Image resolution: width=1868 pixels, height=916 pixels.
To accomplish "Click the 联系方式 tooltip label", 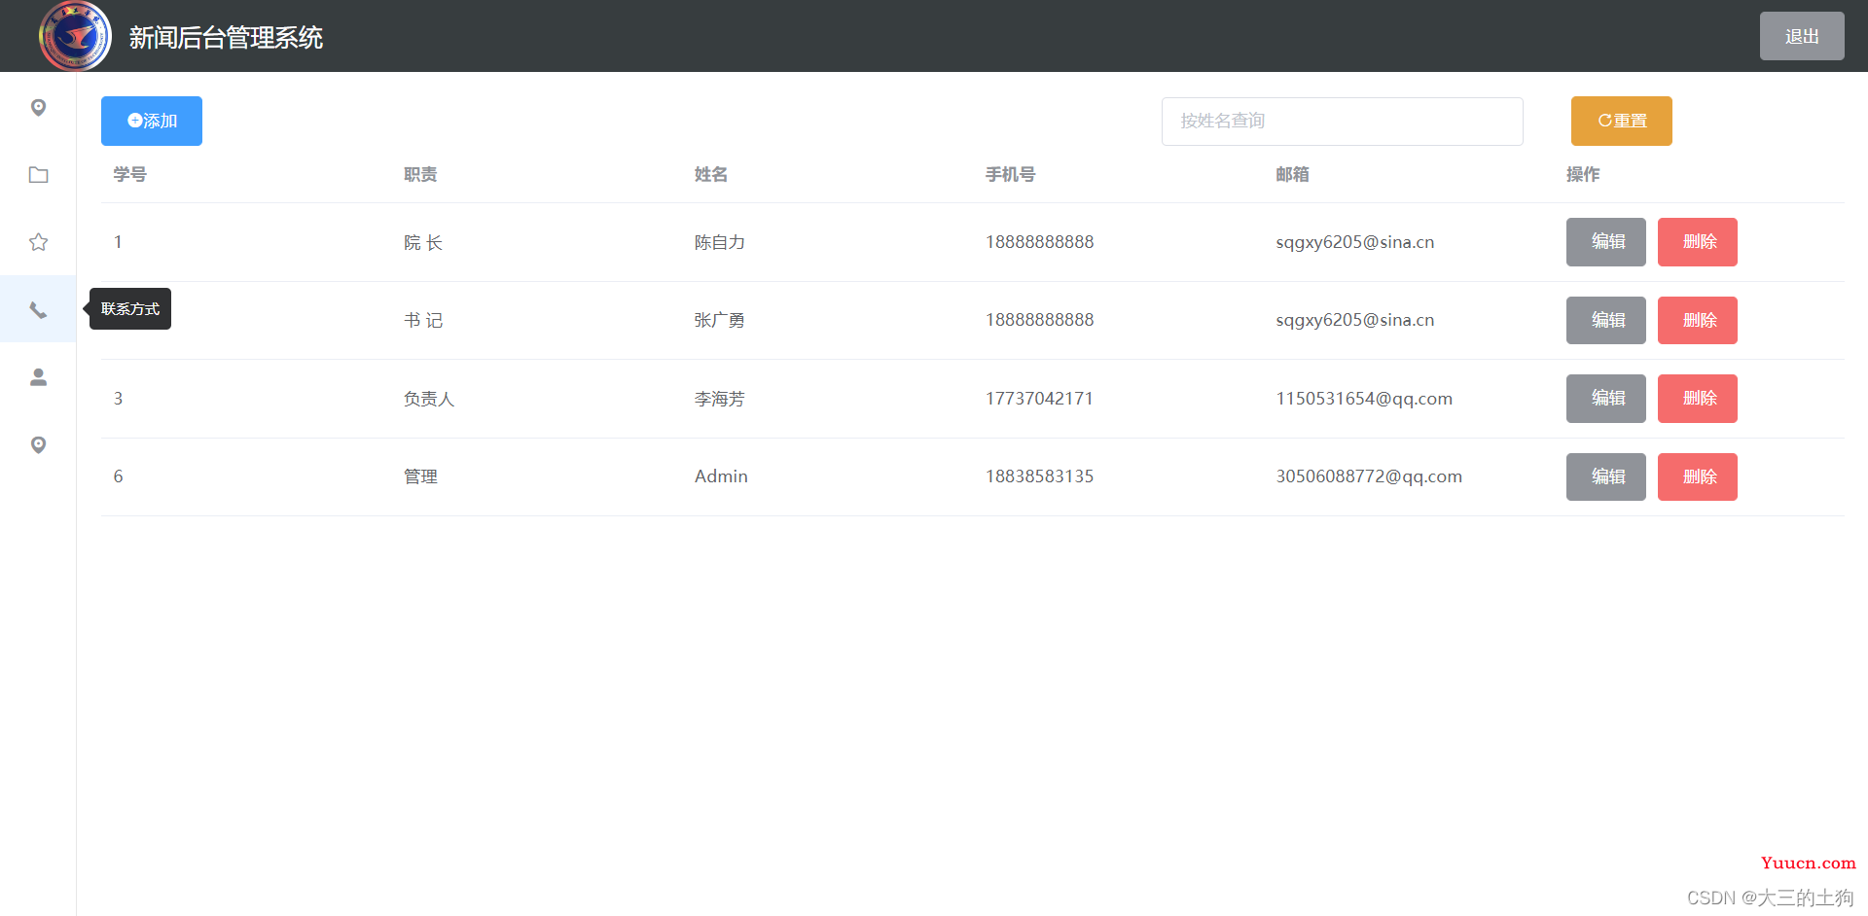I will click(x=130, y=308).
